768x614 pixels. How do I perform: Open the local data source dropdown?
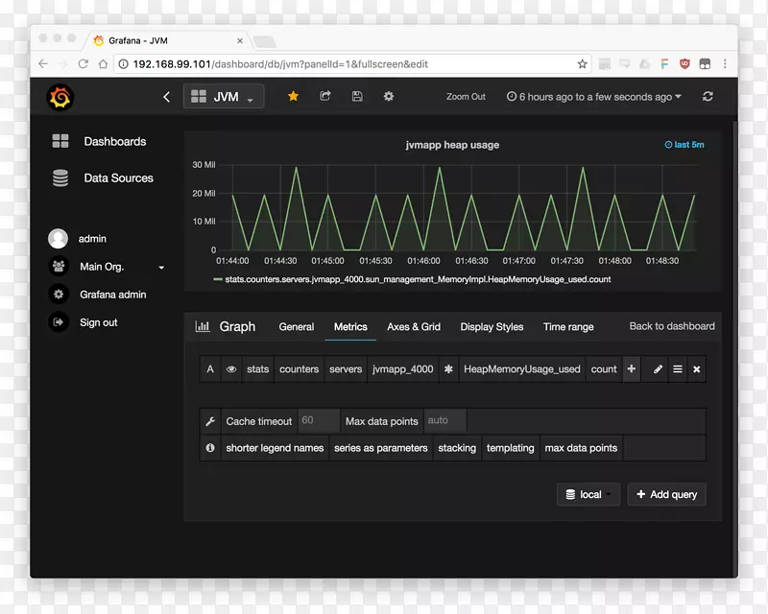(x=588, y=495)
